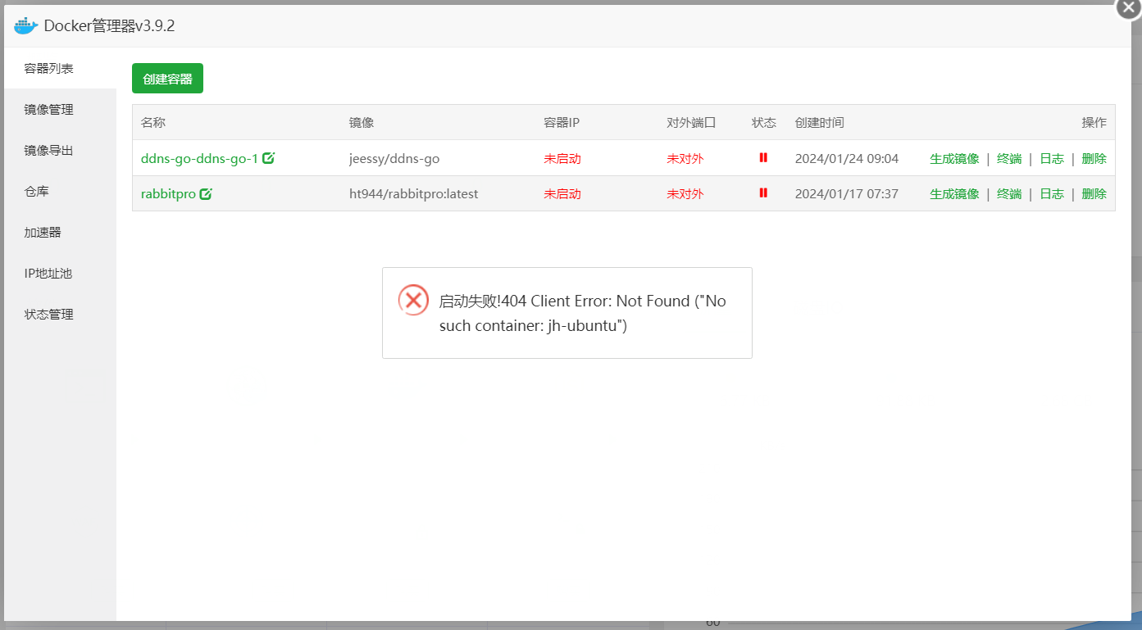Click the 容器IP column header
The height and width of the screenshot is (630, 1142).
562,122
